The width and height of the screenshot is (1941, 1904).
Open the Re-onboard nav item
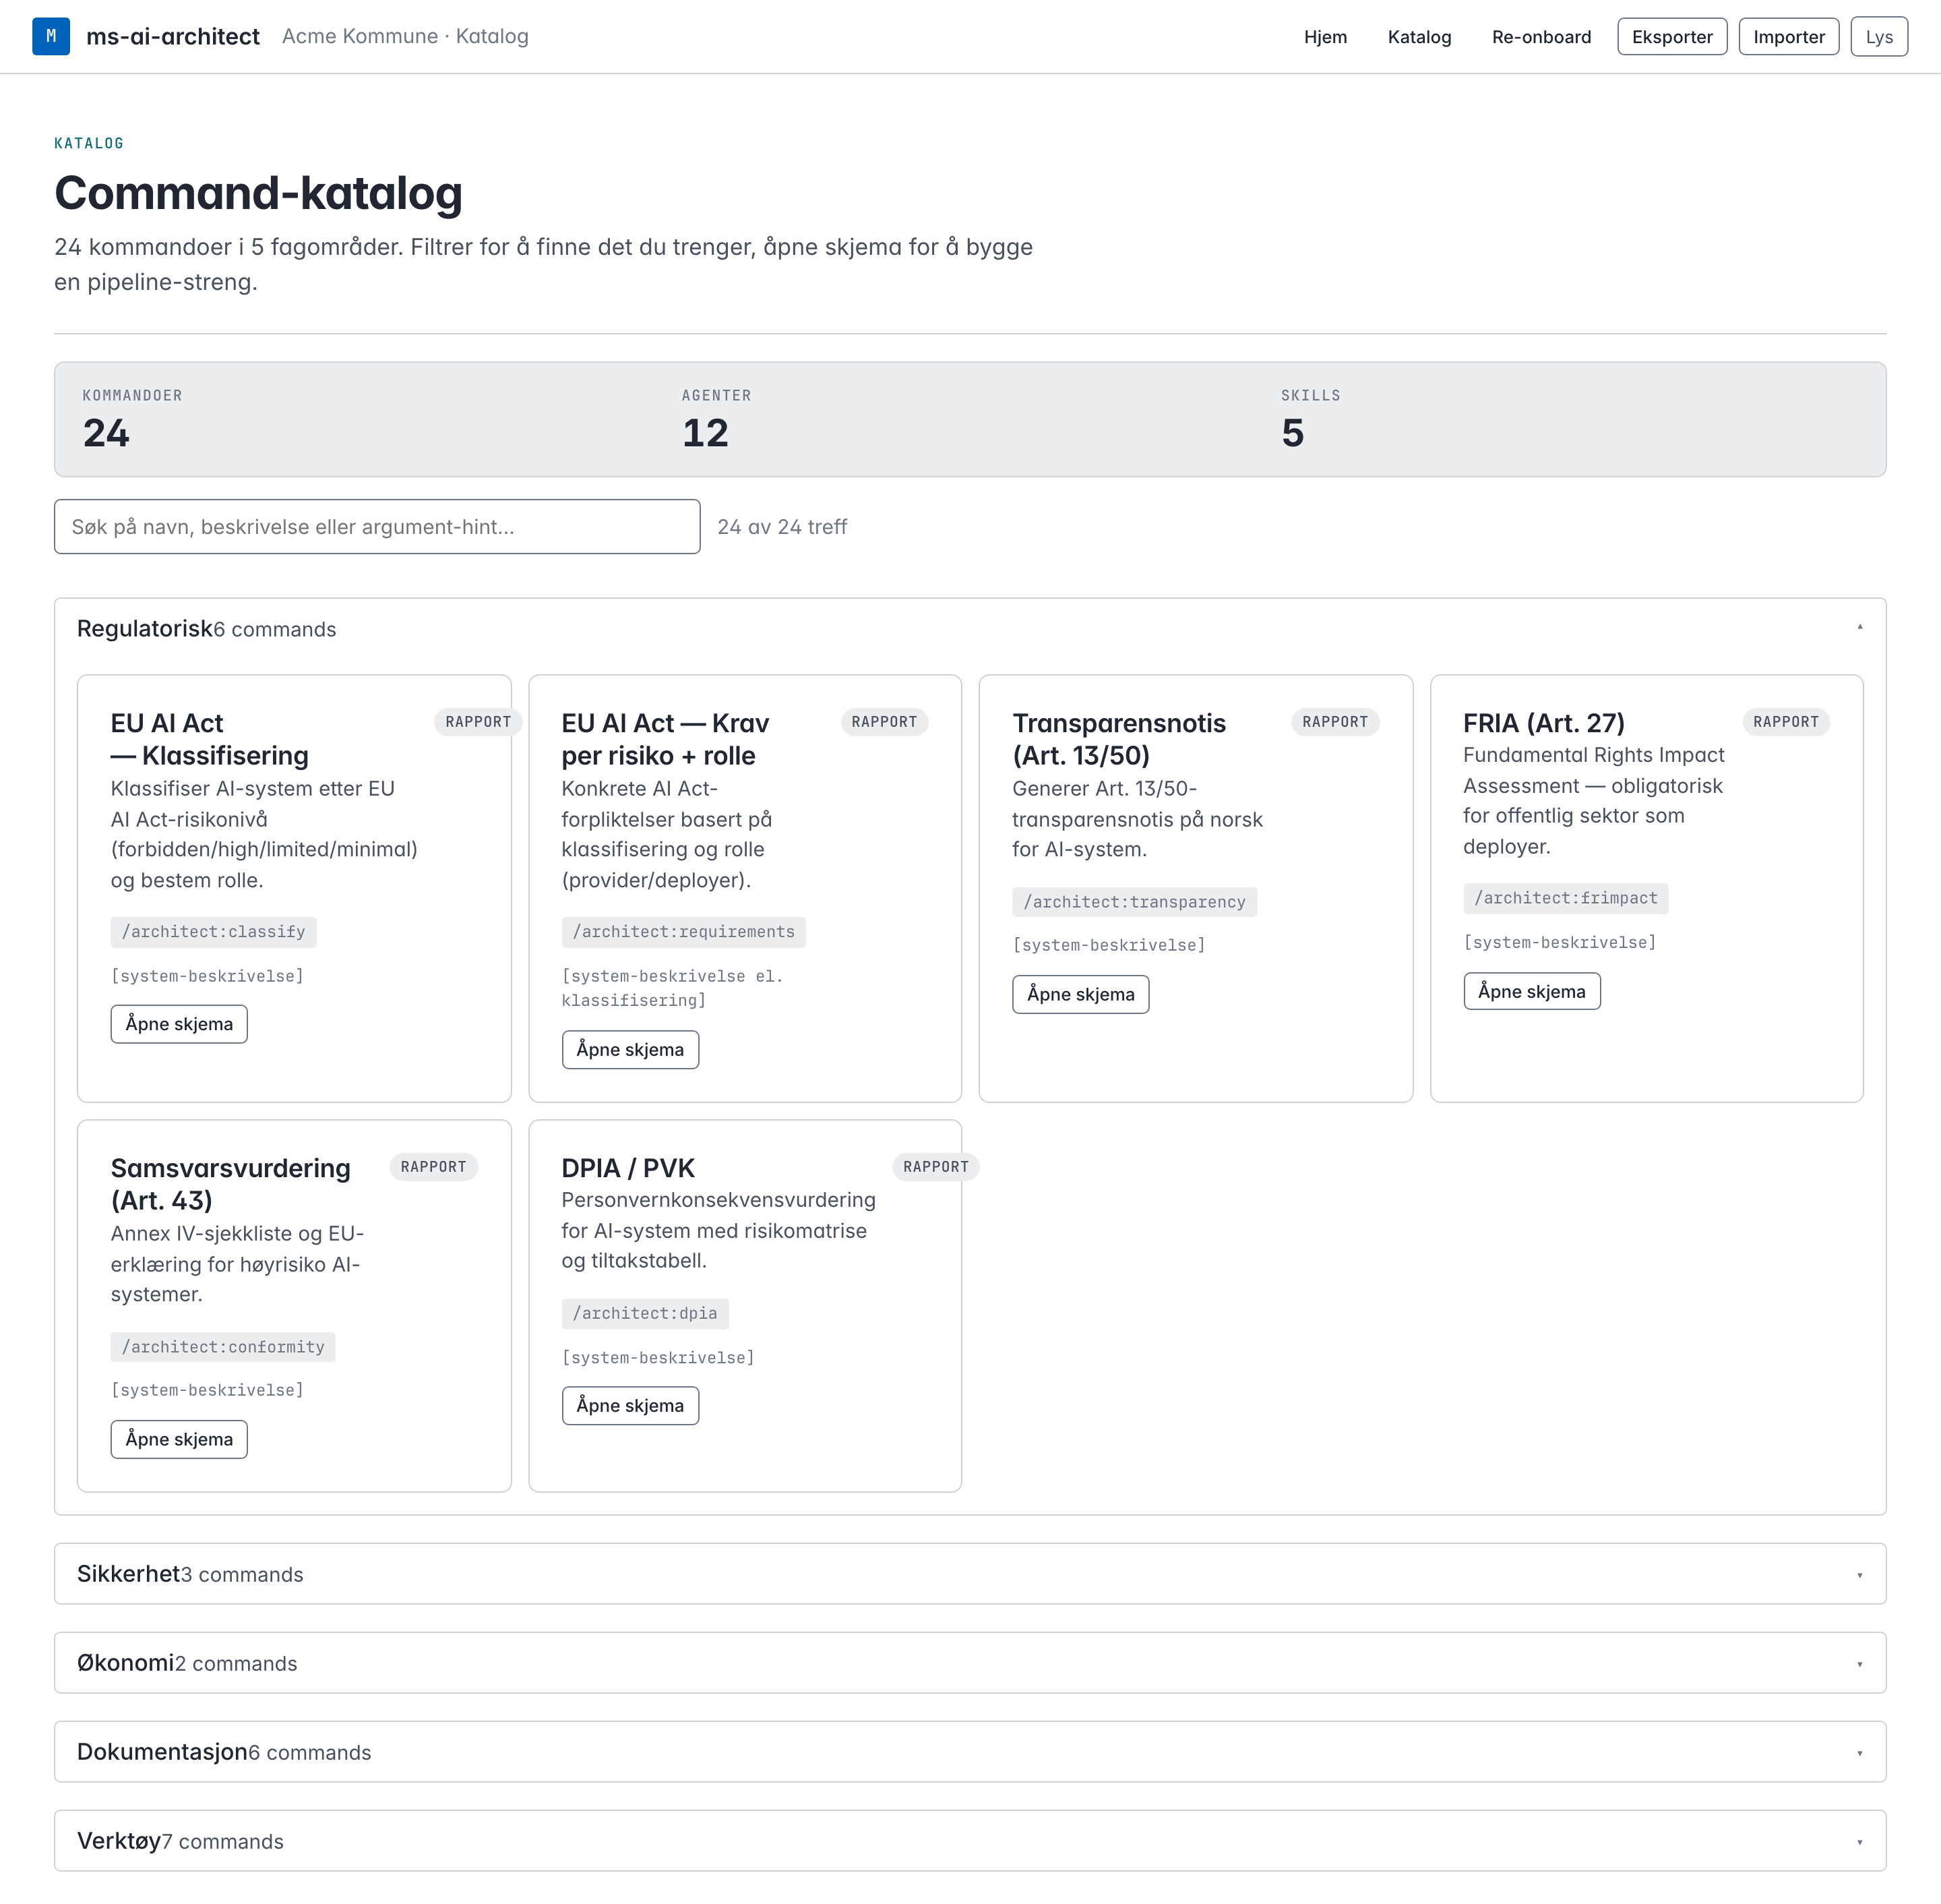pos(1541,37)
